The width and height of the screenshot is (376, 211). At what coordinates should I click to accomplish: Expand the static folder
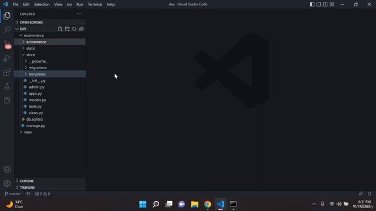coord(50,48)
